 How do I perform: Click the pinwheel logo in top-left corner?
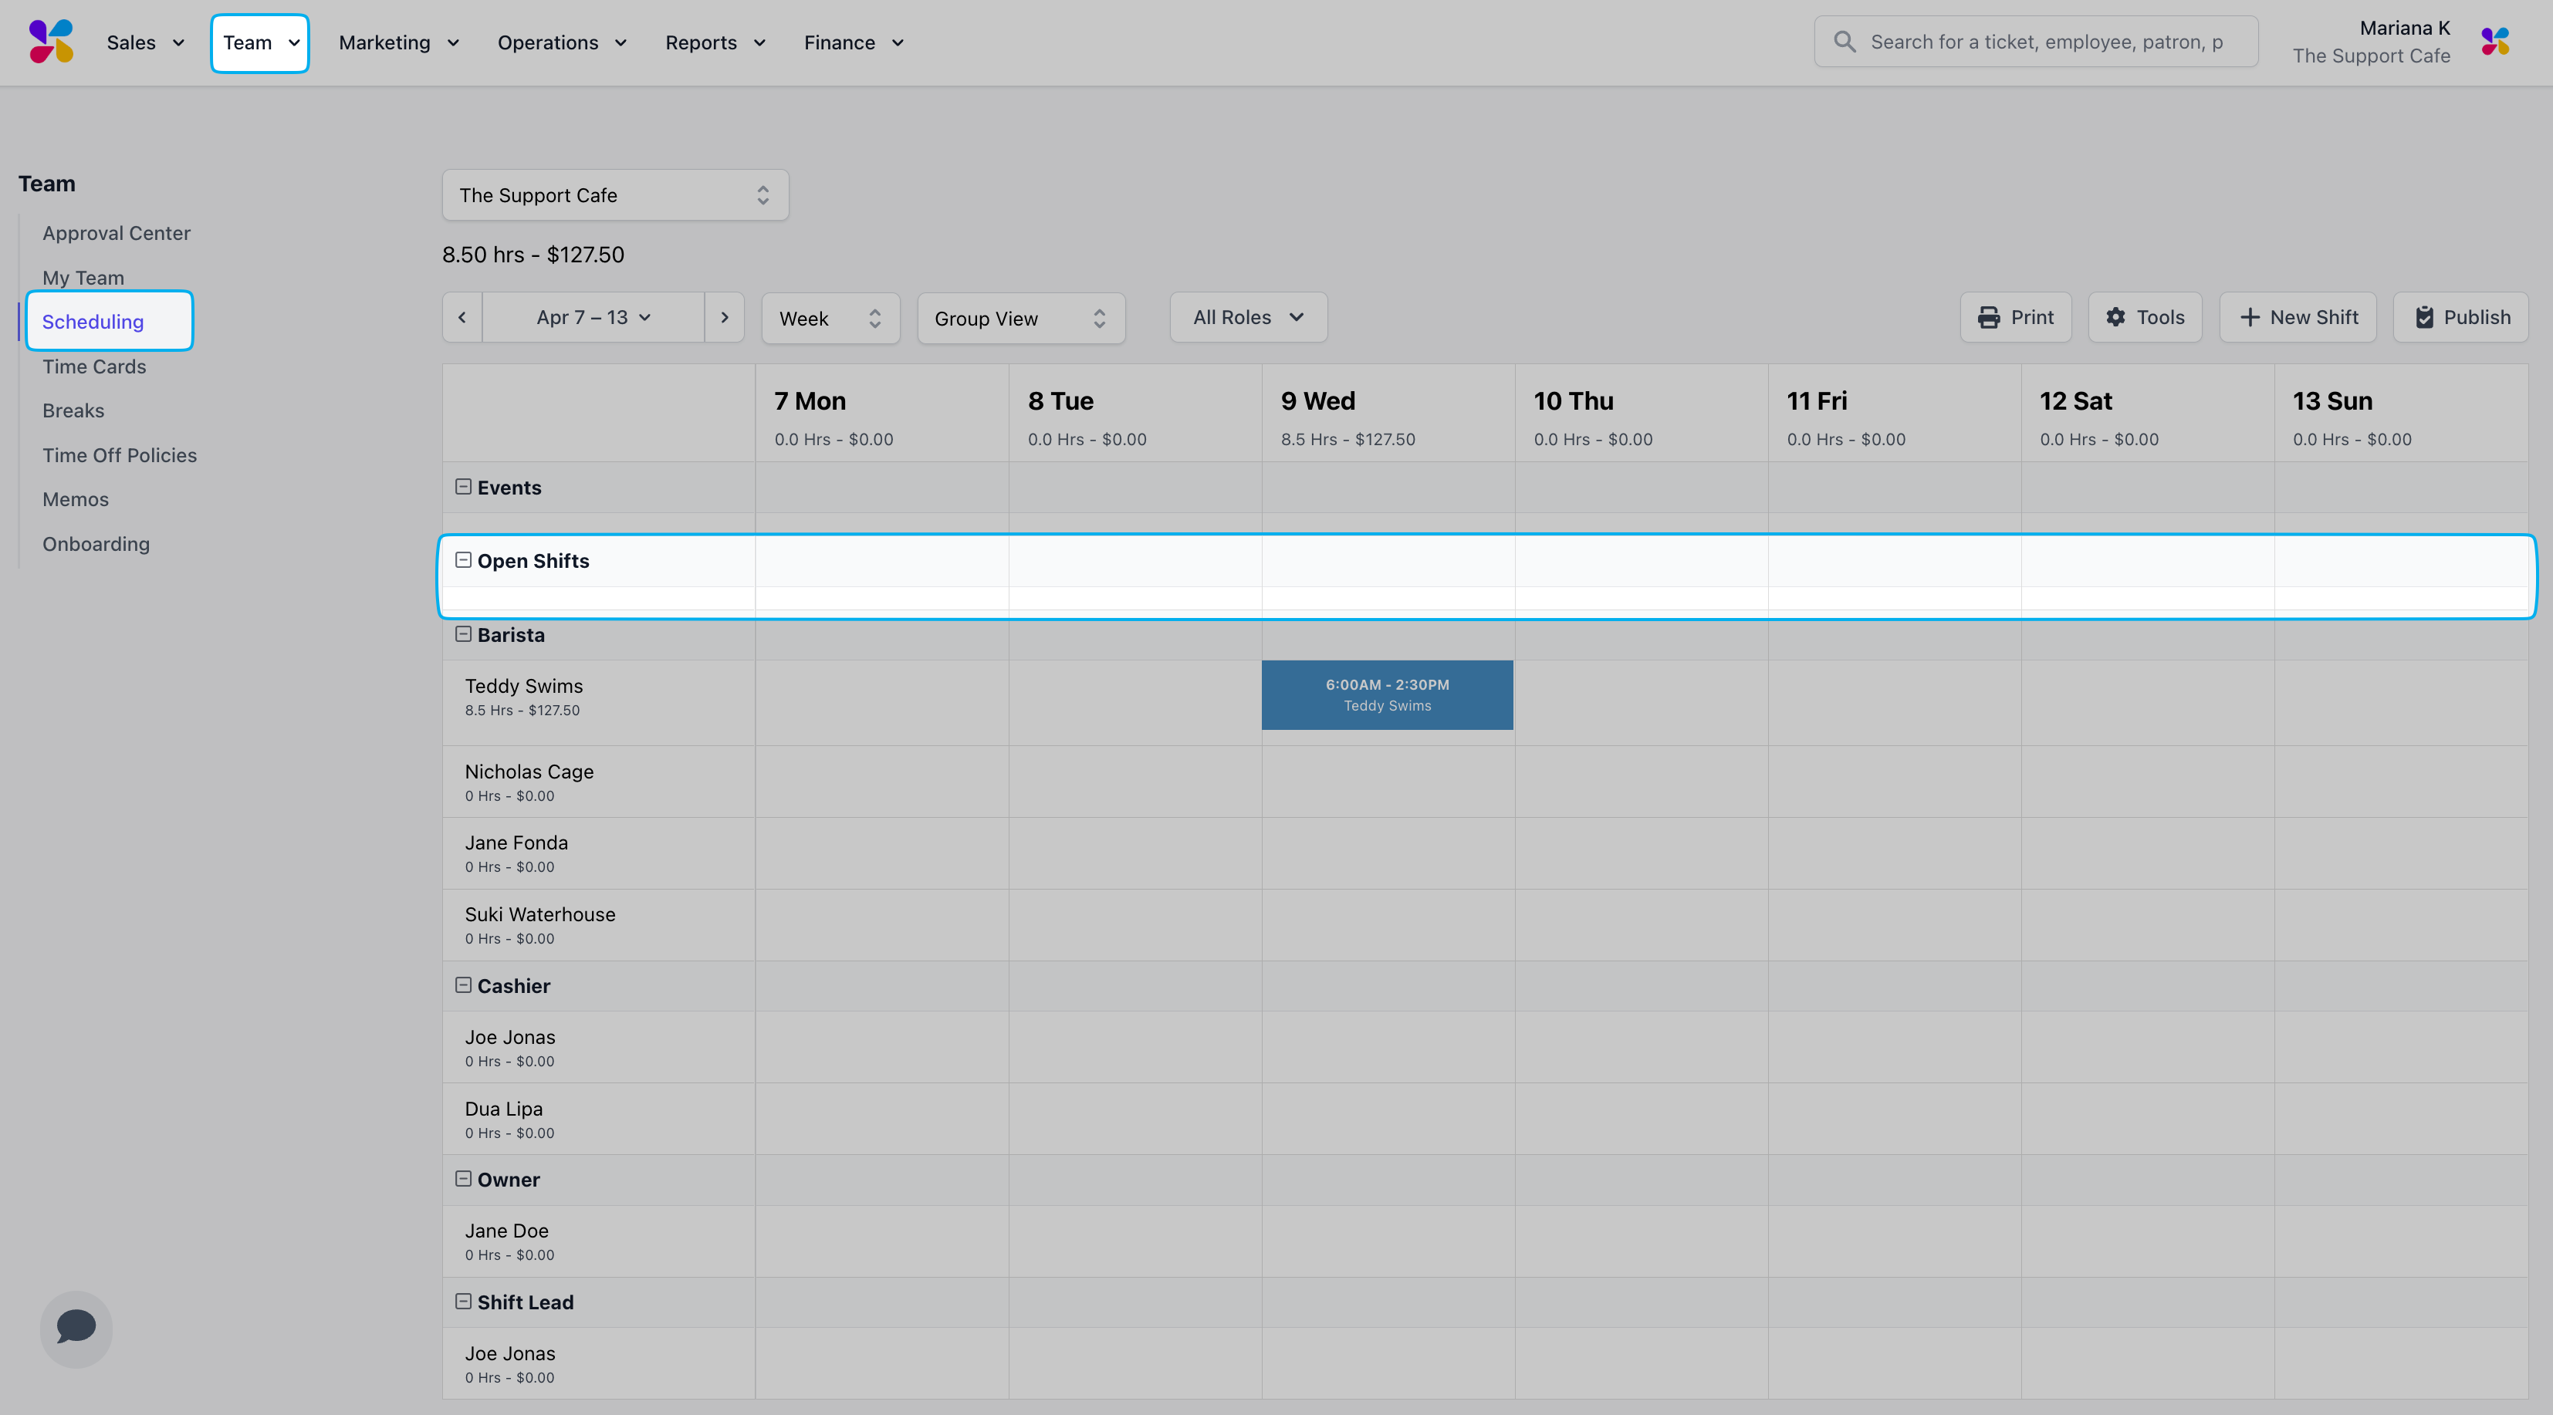[50, 42]
